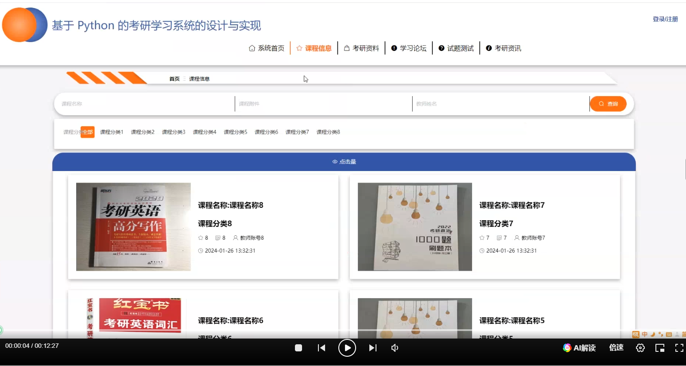The height and width of the screenshot is (366, 686).
Task: Click the 2024-01-26 13:32:31 timestamp on 课程名称7
Action: tap(512, 251)
